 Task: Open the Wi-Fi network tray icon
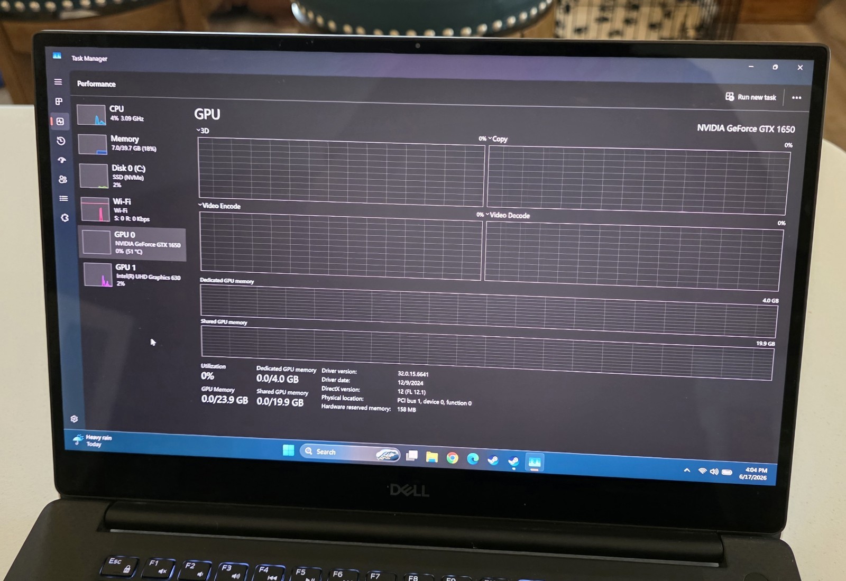click(x=702, y=471)
